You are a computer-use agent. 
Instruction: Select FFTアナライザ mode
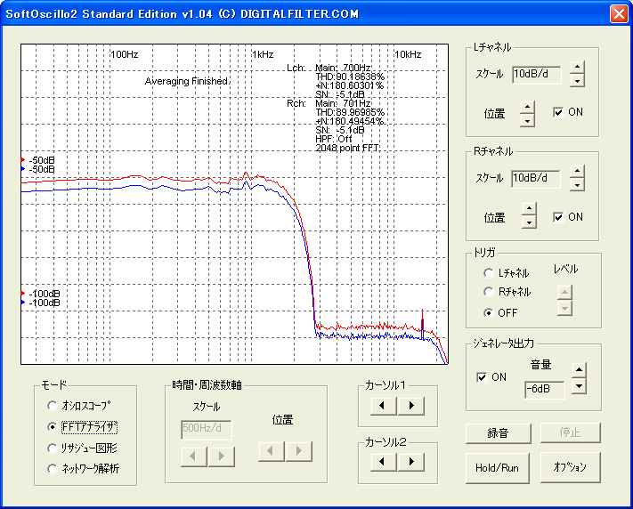(x=52, y=426)
